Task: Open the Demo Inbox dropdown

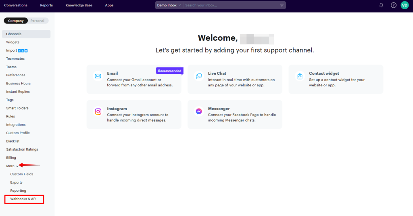Action: pos(169,5)
